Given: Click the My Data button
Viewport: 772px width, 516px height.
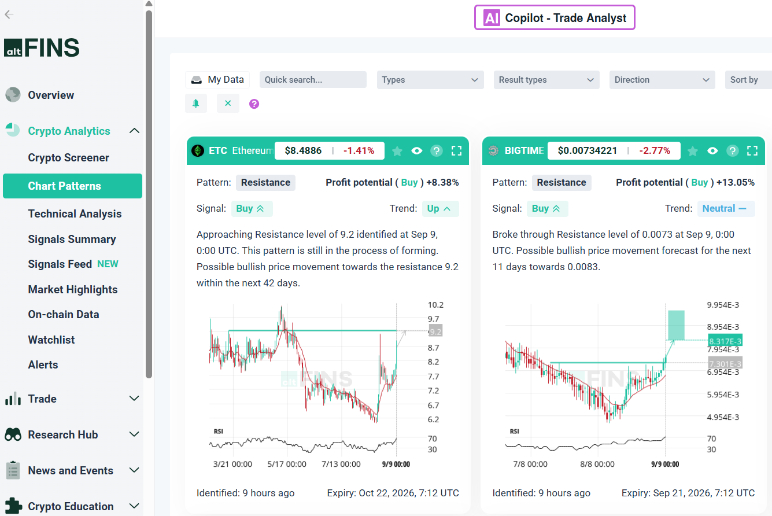Looking at the screenshot, I should tap(217, 80).
